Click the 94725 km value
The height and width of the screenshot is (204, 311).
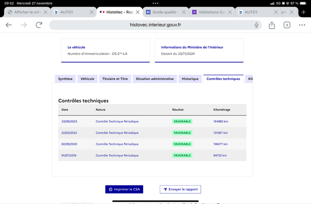point(220,155)
